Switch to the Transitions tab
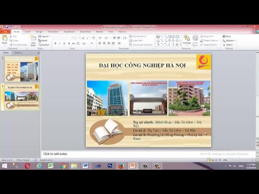Viewport: 259px width, 194px height. 53,32
